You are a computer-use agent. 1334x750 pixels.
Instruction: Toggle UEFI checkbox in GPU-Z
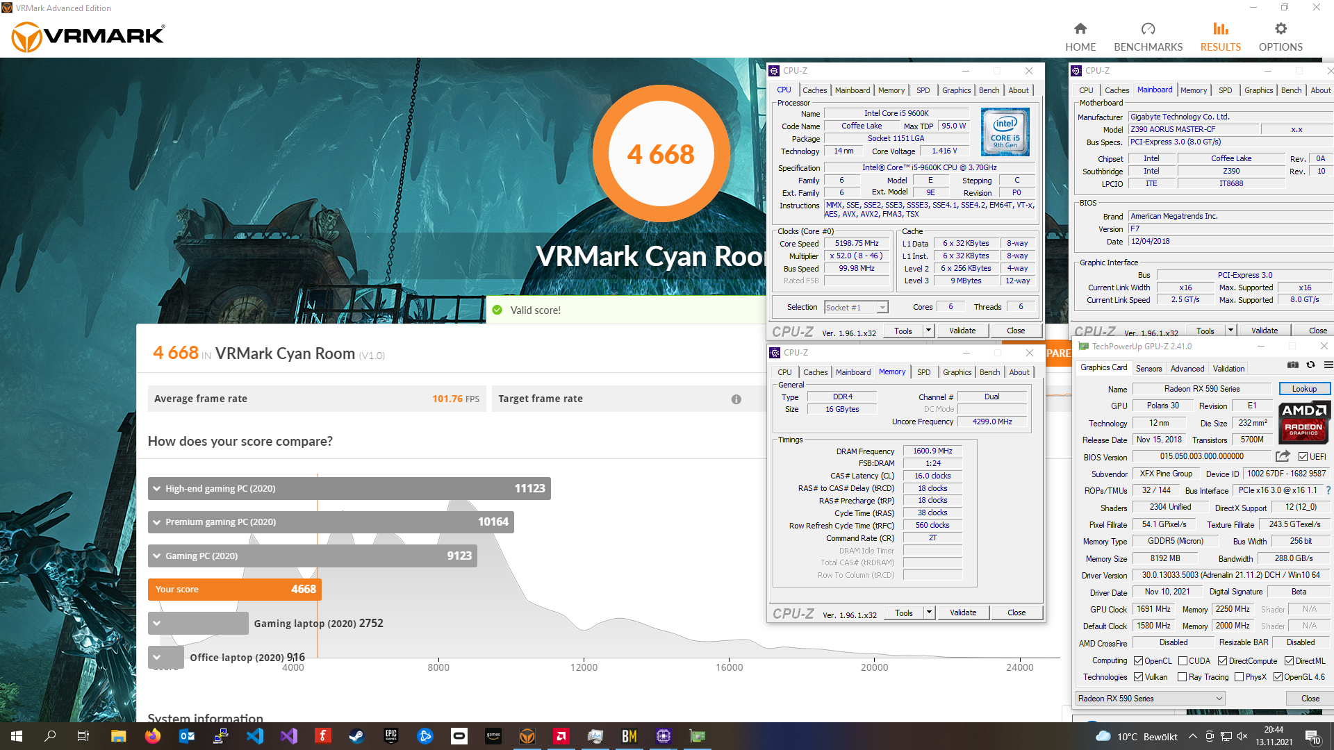(1303, 456)
